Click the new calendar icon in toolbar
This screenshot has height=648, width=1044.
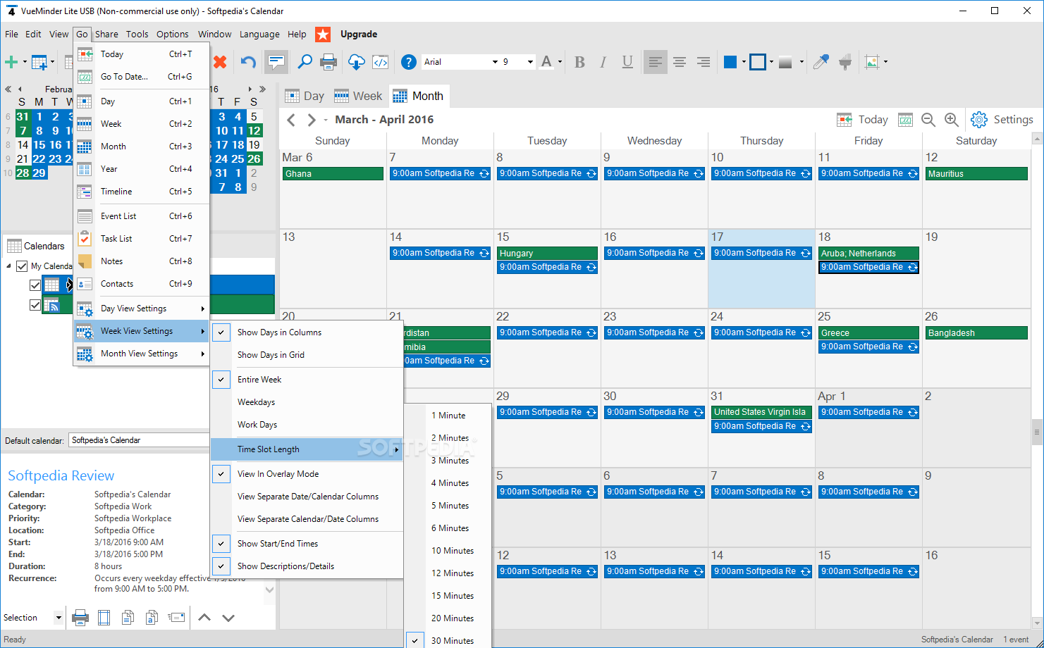coord(39,62)
